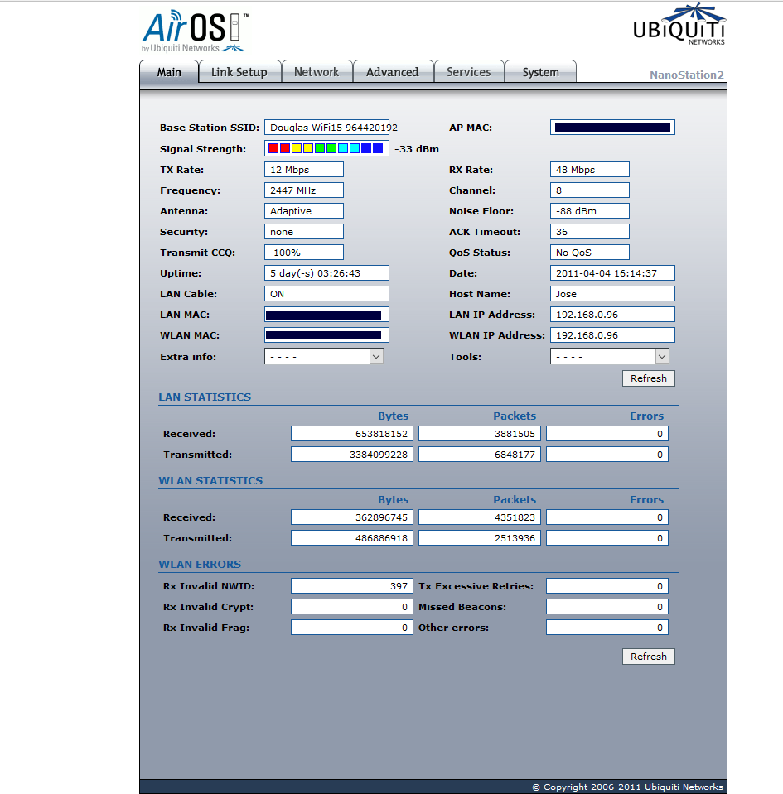Click the redacted AP MAC field
This screenshot has width=783, height=794.
[612, 128]
